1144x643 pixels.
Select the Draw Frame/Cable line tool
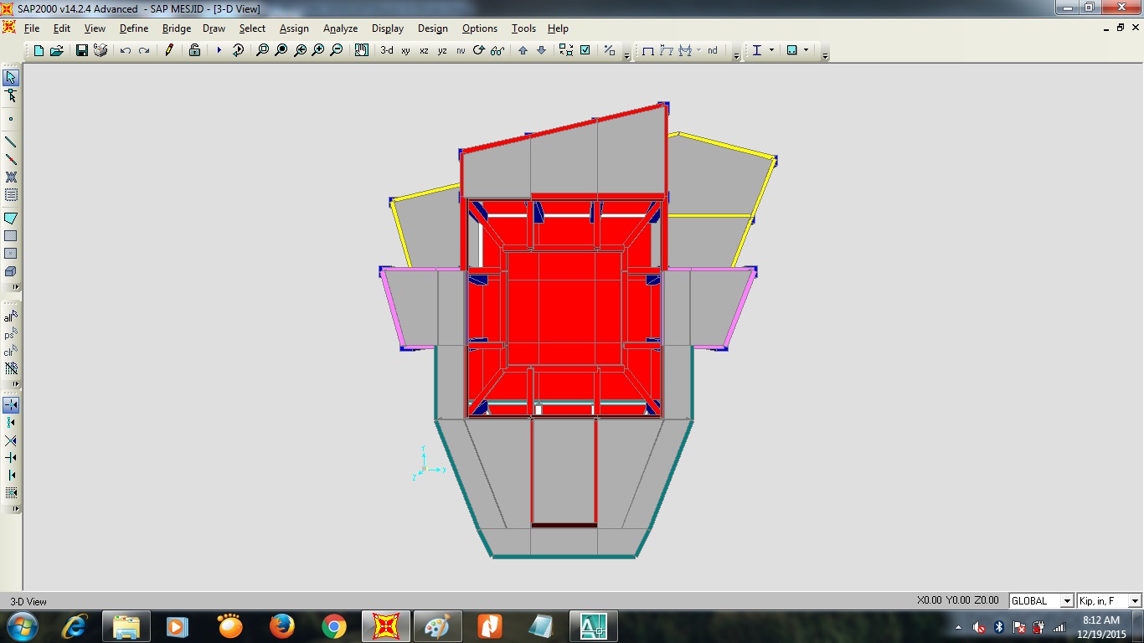11,142
